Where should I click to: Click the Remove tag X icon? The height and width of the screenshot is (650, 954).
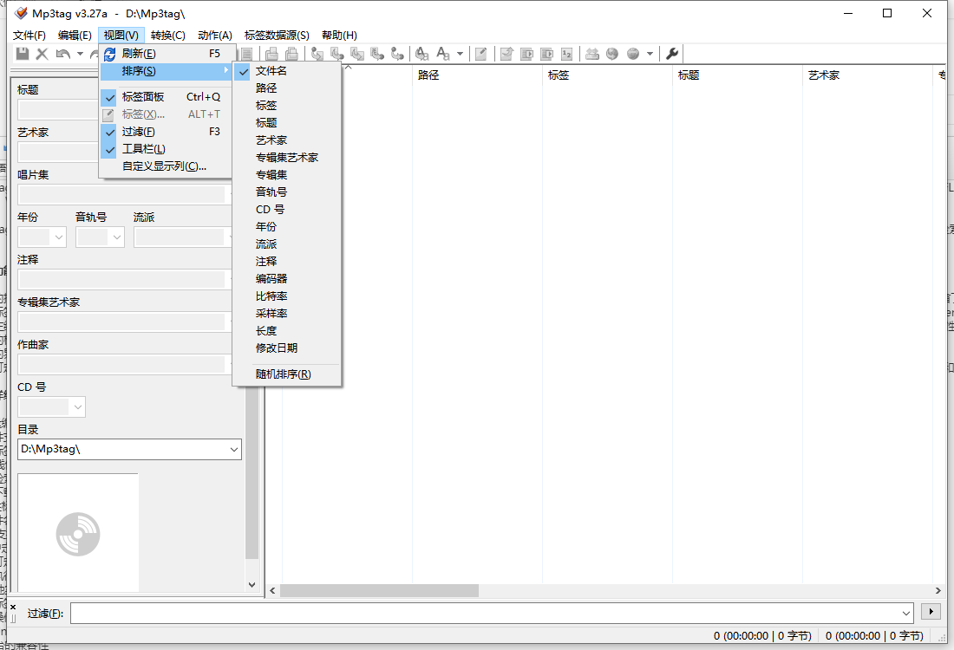(42, 54)
